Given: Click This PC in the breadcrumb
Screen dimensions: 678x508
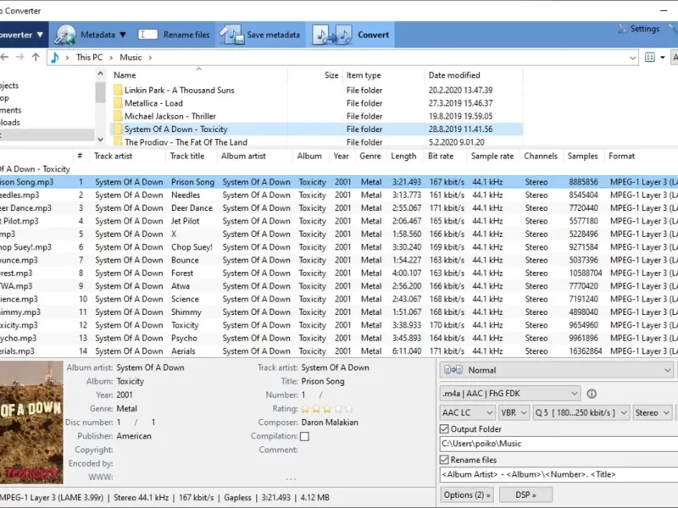Looking at the screenshot, I should point(90,57).
